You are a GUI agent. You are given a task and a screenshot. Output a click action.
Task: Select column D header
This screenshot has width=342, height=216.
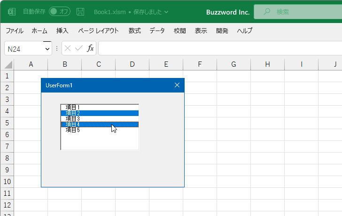click(x=132, y=64)
